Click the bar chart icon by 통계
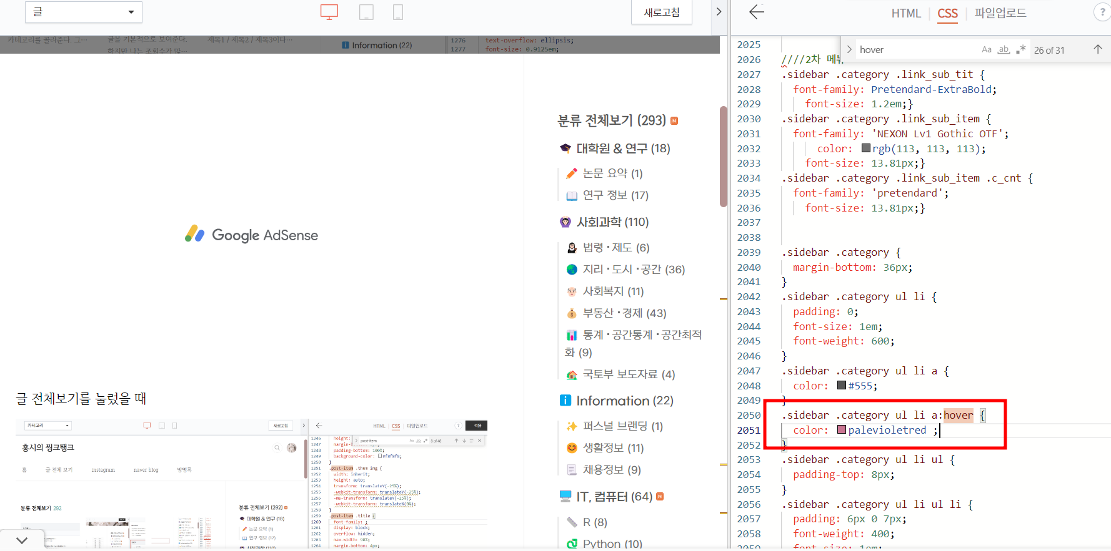This screenshot has width=1111, height=551. pos(571,335)
